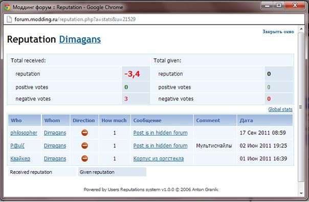Click the Chrome logo icon in title bar
This screenshot has width=309, height=202.
tap(7, 8)
